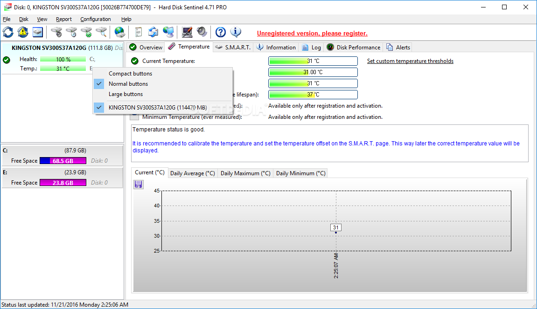
Task: Click Set custom temperature thresholds link
Action: coord(410,61)
